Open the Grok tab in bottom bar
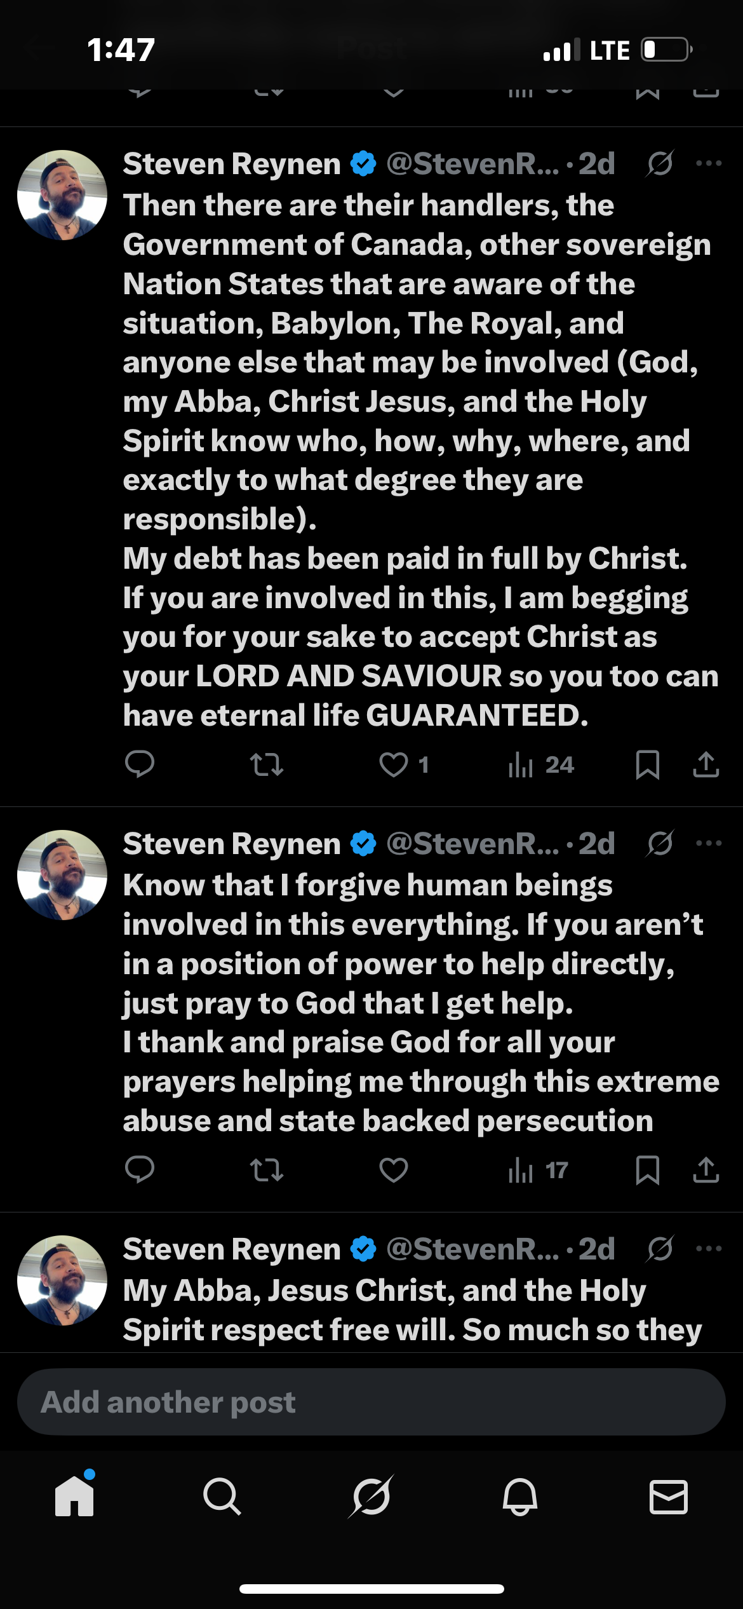The image size is (743, 1609). pos(371,1496)
